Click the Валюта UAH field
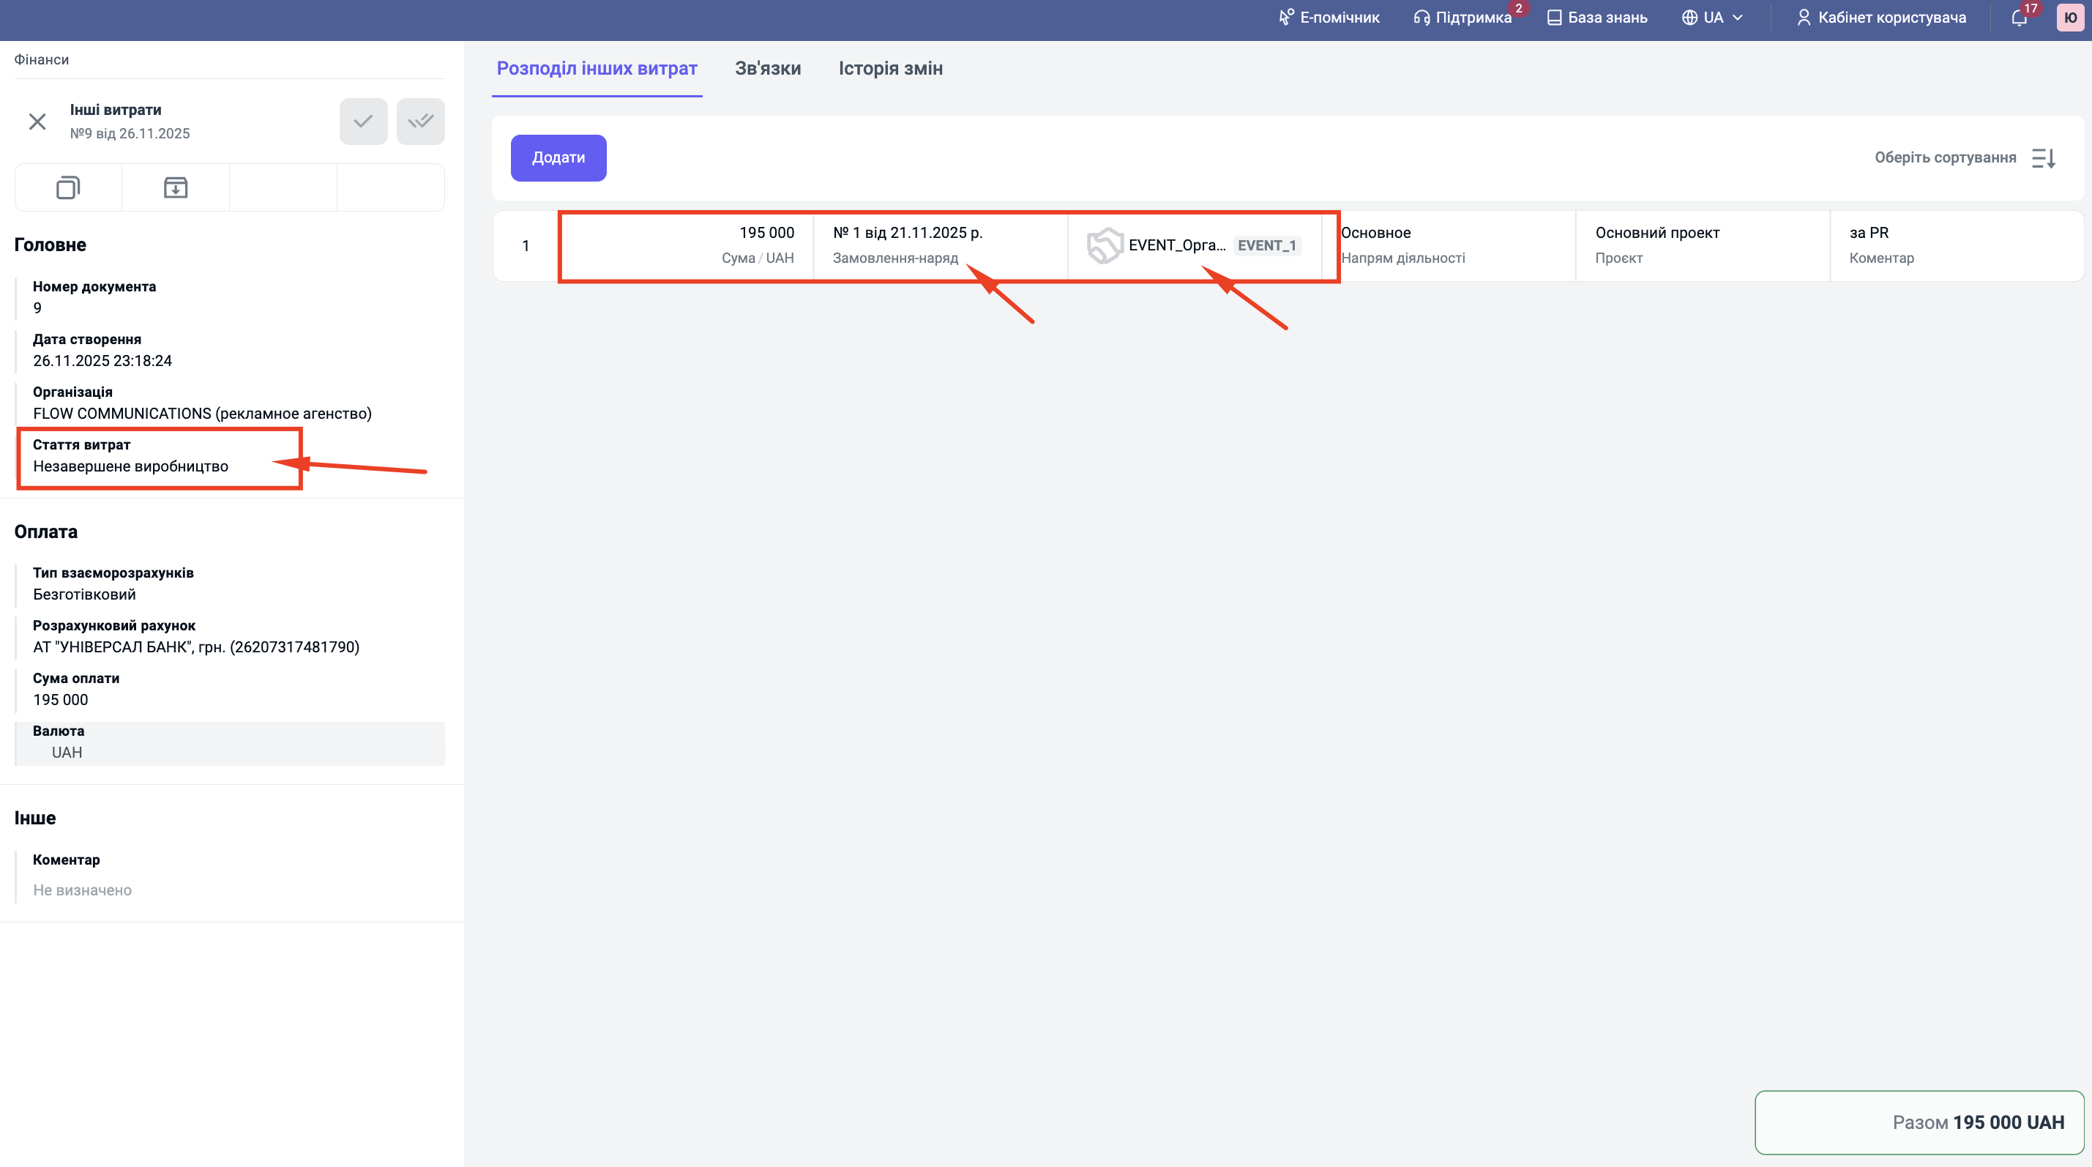The height and width of the screenshot is (1167, 2092). [x=230, y=744]
